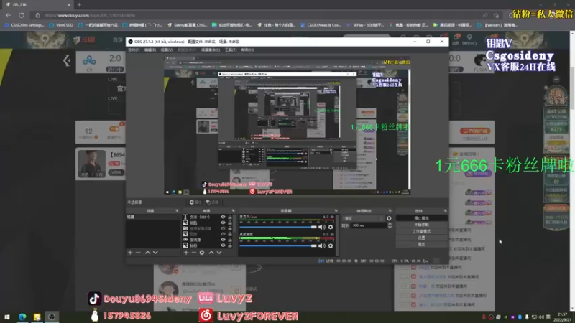Screen dimensions: 575x323
Task: Reload the Douyu page in the browser
Action: 22,15
